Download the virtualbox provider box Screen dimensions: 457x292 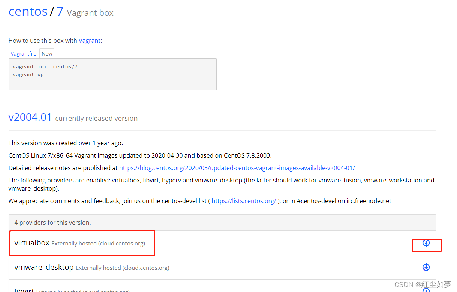426,243
